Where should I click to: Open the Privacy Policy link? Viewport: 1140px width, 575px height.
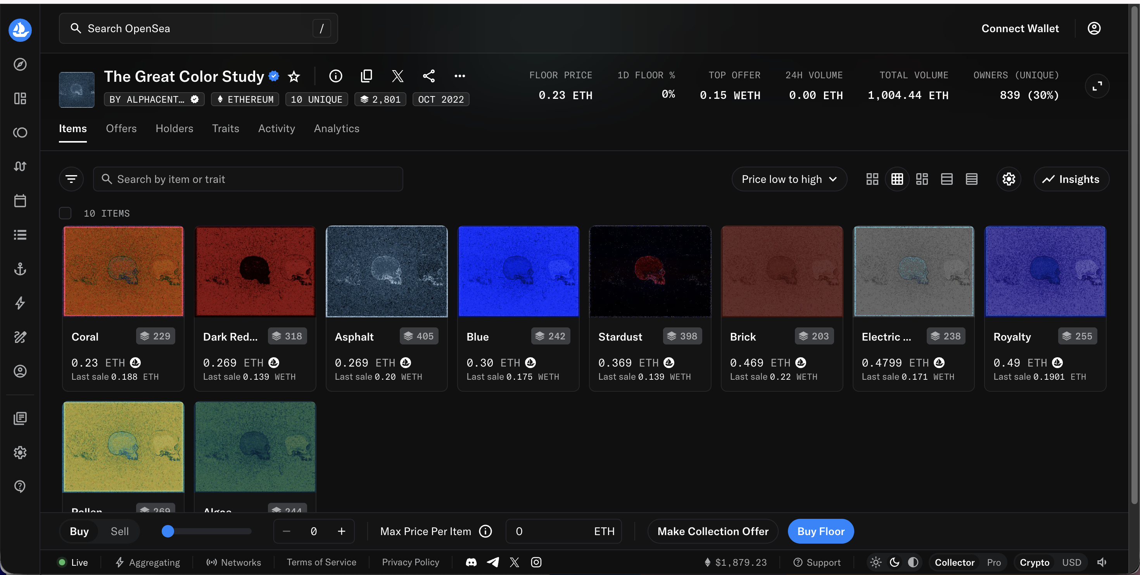tap(411, 562)
